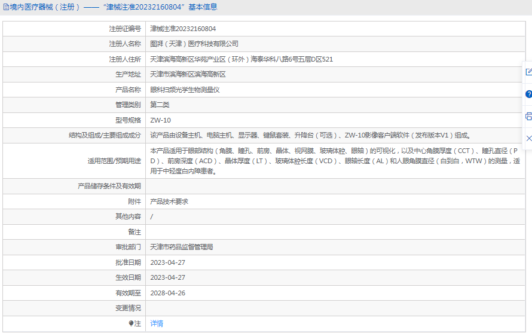Select the 批准日期 value 2023-04-27

point(167,262)
